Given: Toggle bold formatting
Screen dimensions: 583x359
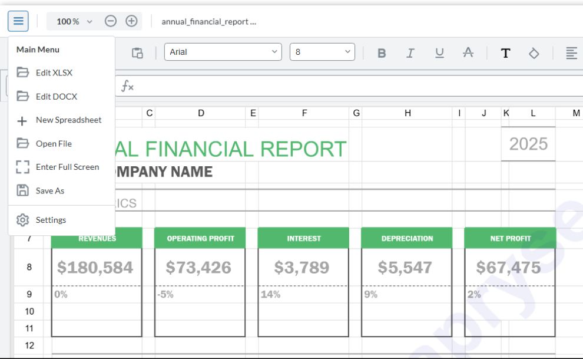Looking at the screenshot, I should point(382,53).
